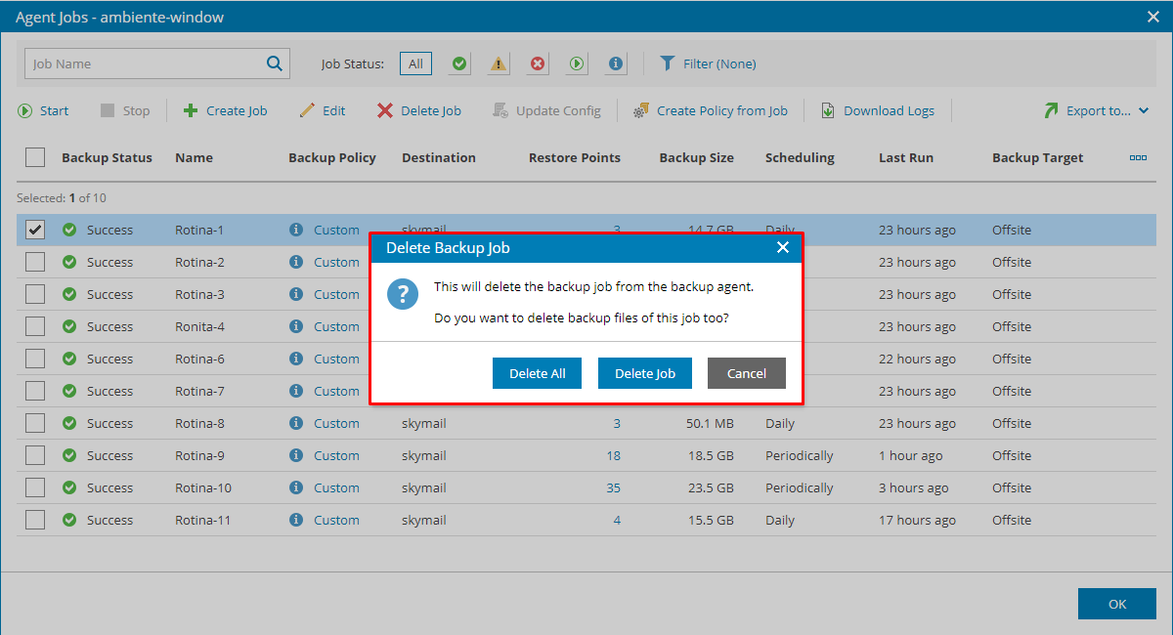The height and width of the screenshot is (635, 1173).
Task: Select the Rotina-8 job name text
Action: click(199, 423)
